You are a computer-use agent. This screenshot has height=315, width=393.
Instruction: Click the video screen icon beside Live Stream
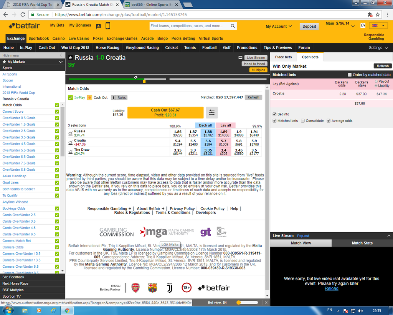(240, 58)
